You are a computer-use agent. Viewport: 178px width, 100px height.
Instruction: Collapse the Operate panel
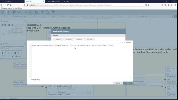point(25,44)
